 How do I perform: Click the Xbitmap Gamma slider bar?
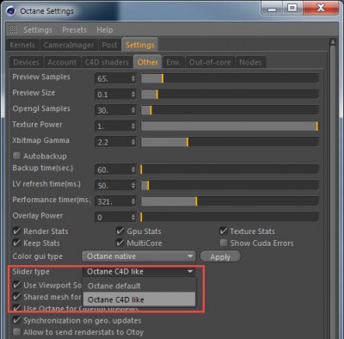coord(230,142)
